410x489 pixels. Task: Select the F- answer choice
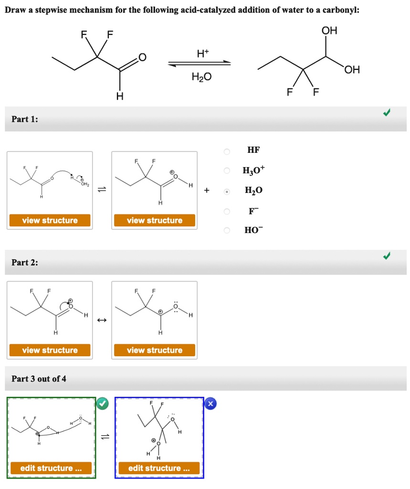click(226, 210)
